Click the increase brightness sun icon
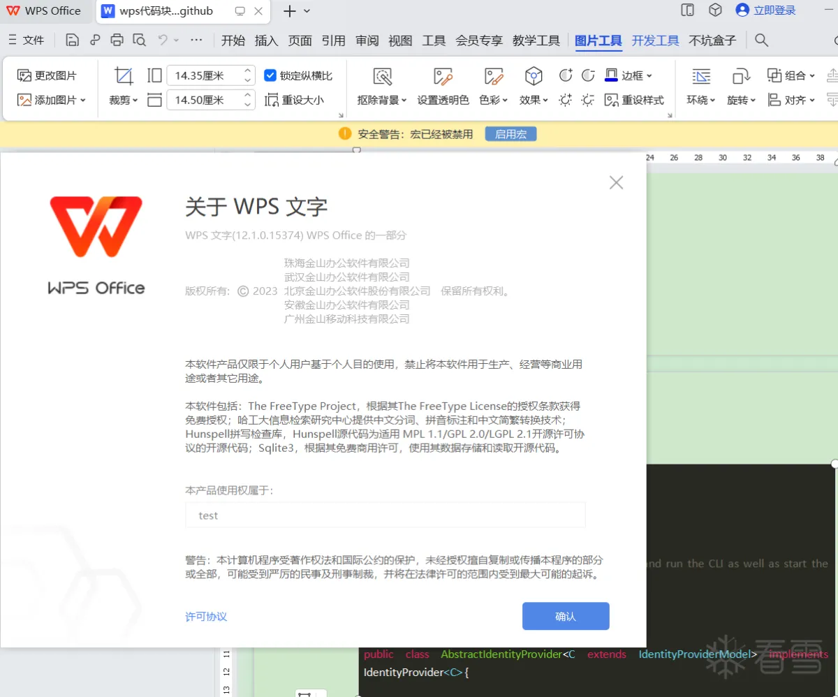This screenshot has width=838, height=697. click(566, 100)
